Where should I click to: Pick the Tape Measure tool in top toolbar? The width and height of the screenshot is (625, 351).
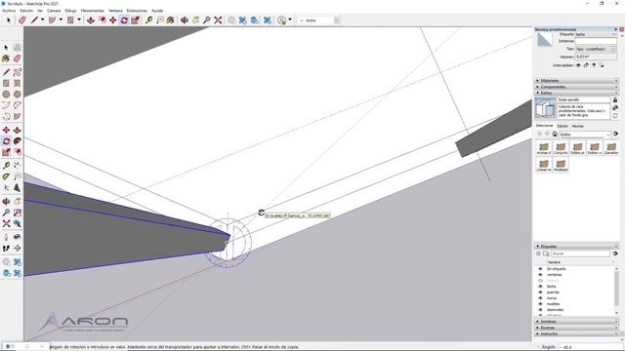[x=148, y=19]
